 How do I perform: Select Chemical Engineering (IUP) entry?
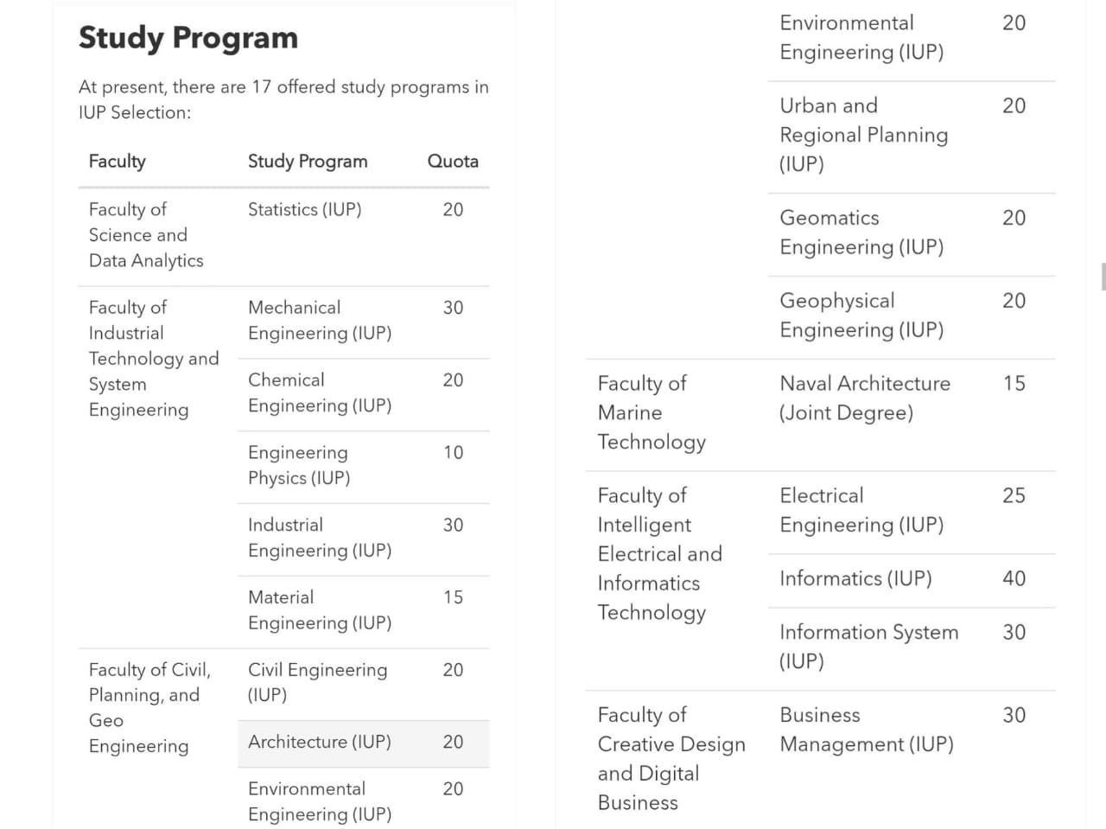pos(319,393)
